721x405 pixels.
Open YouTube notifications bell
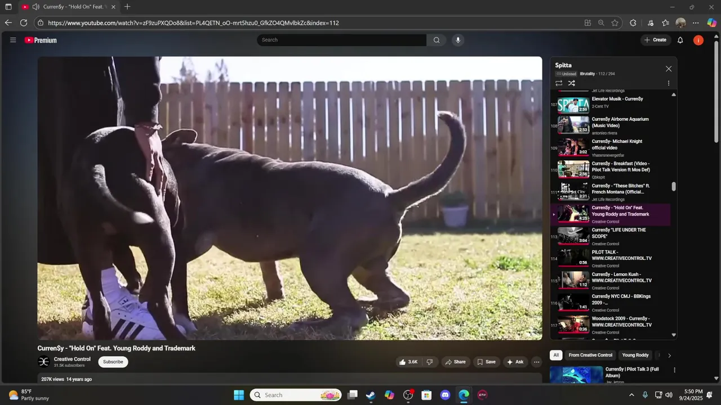(680, 40)
